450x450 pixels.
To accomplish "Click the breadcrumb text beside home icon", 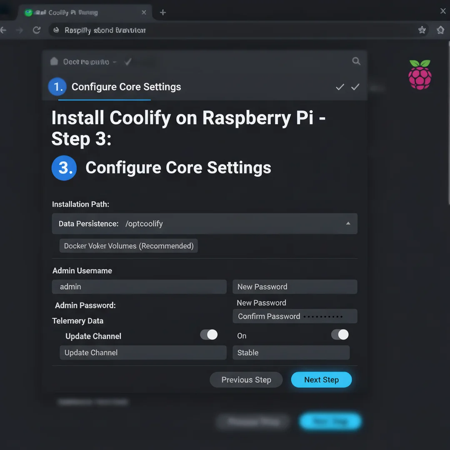I will 86,62.
